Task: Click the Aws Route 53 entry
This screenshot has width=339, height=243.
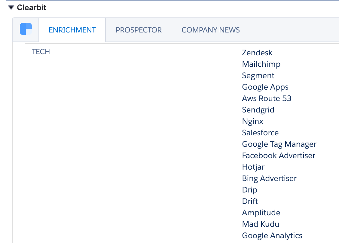Action: (267, 98)
